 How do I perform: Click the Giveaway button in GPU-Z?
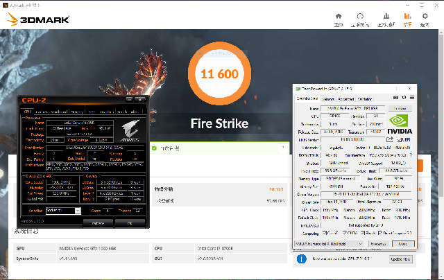pos(378,244)
